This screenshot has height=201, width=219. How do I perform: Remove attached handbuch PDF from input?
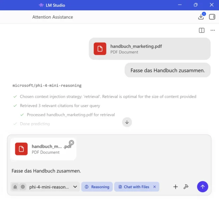coord(72,143)
